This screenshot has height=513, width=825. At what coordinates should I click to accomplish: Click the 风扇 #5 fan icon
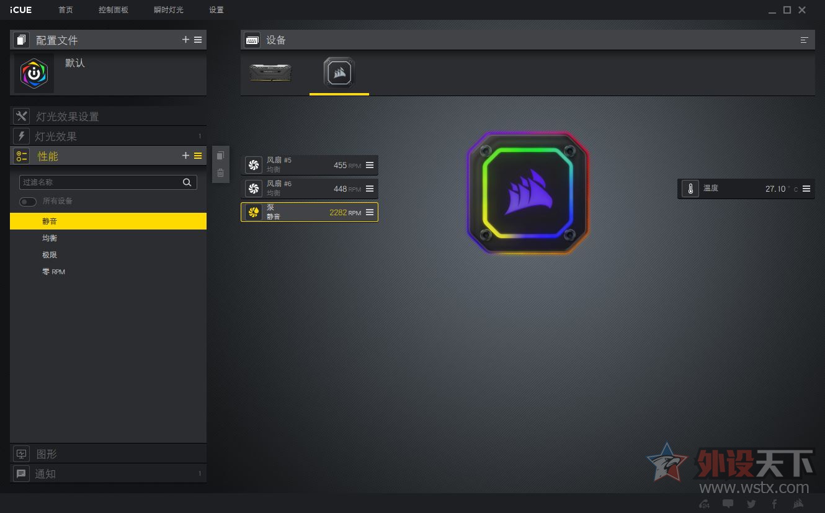(253, 165)
